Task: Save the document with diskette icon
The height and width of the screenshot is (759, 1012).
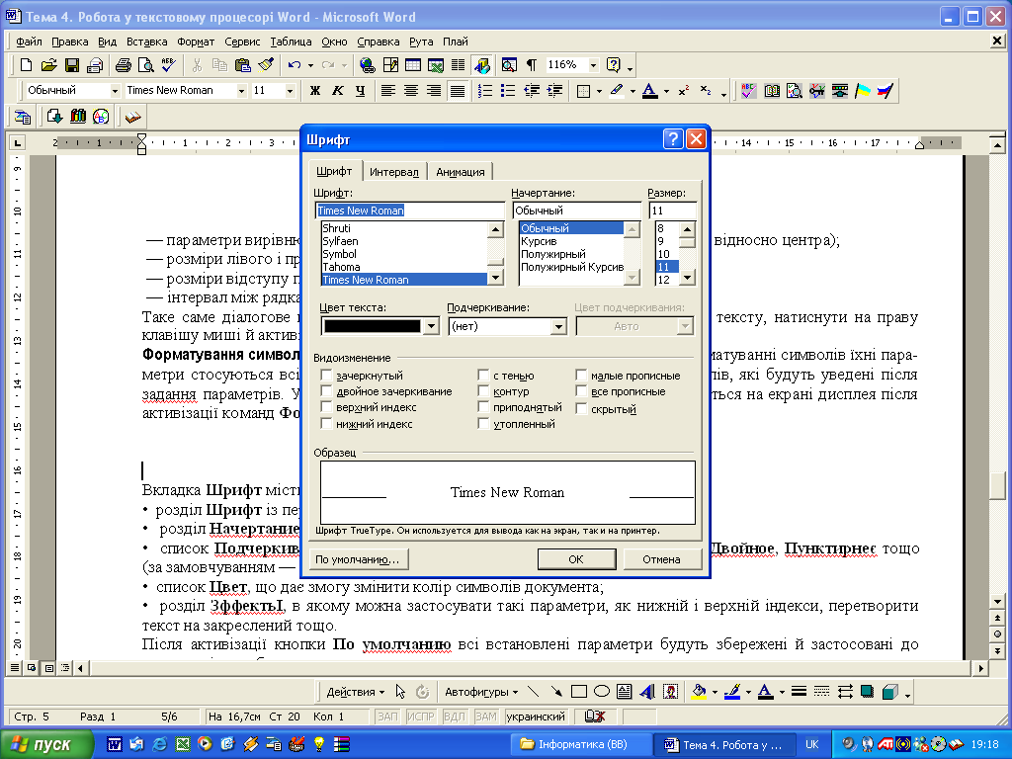Action: pos(71,65)
